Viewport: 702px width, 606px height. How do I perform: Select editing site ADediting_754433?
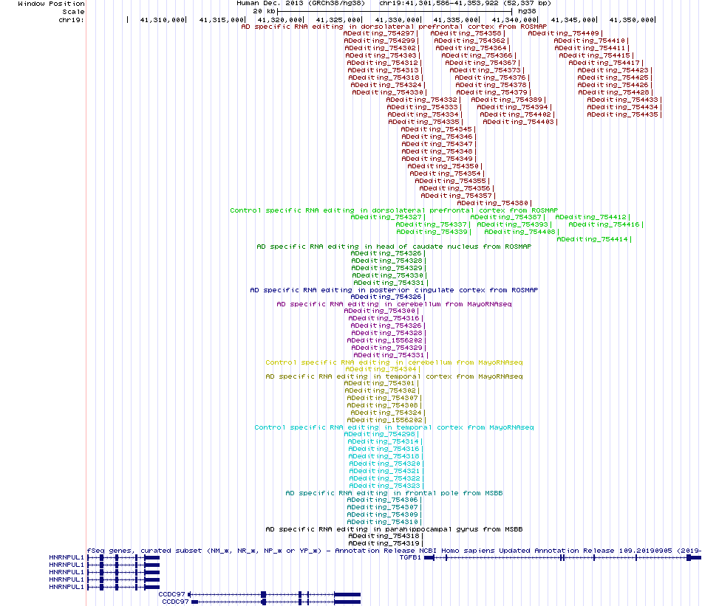tap(624, 100)
